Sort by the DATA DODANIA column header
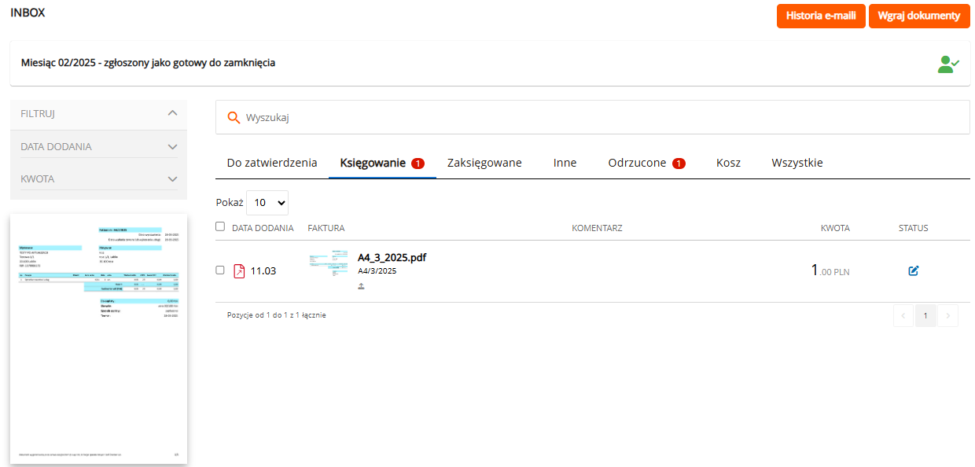Viewport: 975px width, 467px height. pyautogui.click(x=263, y=228)
